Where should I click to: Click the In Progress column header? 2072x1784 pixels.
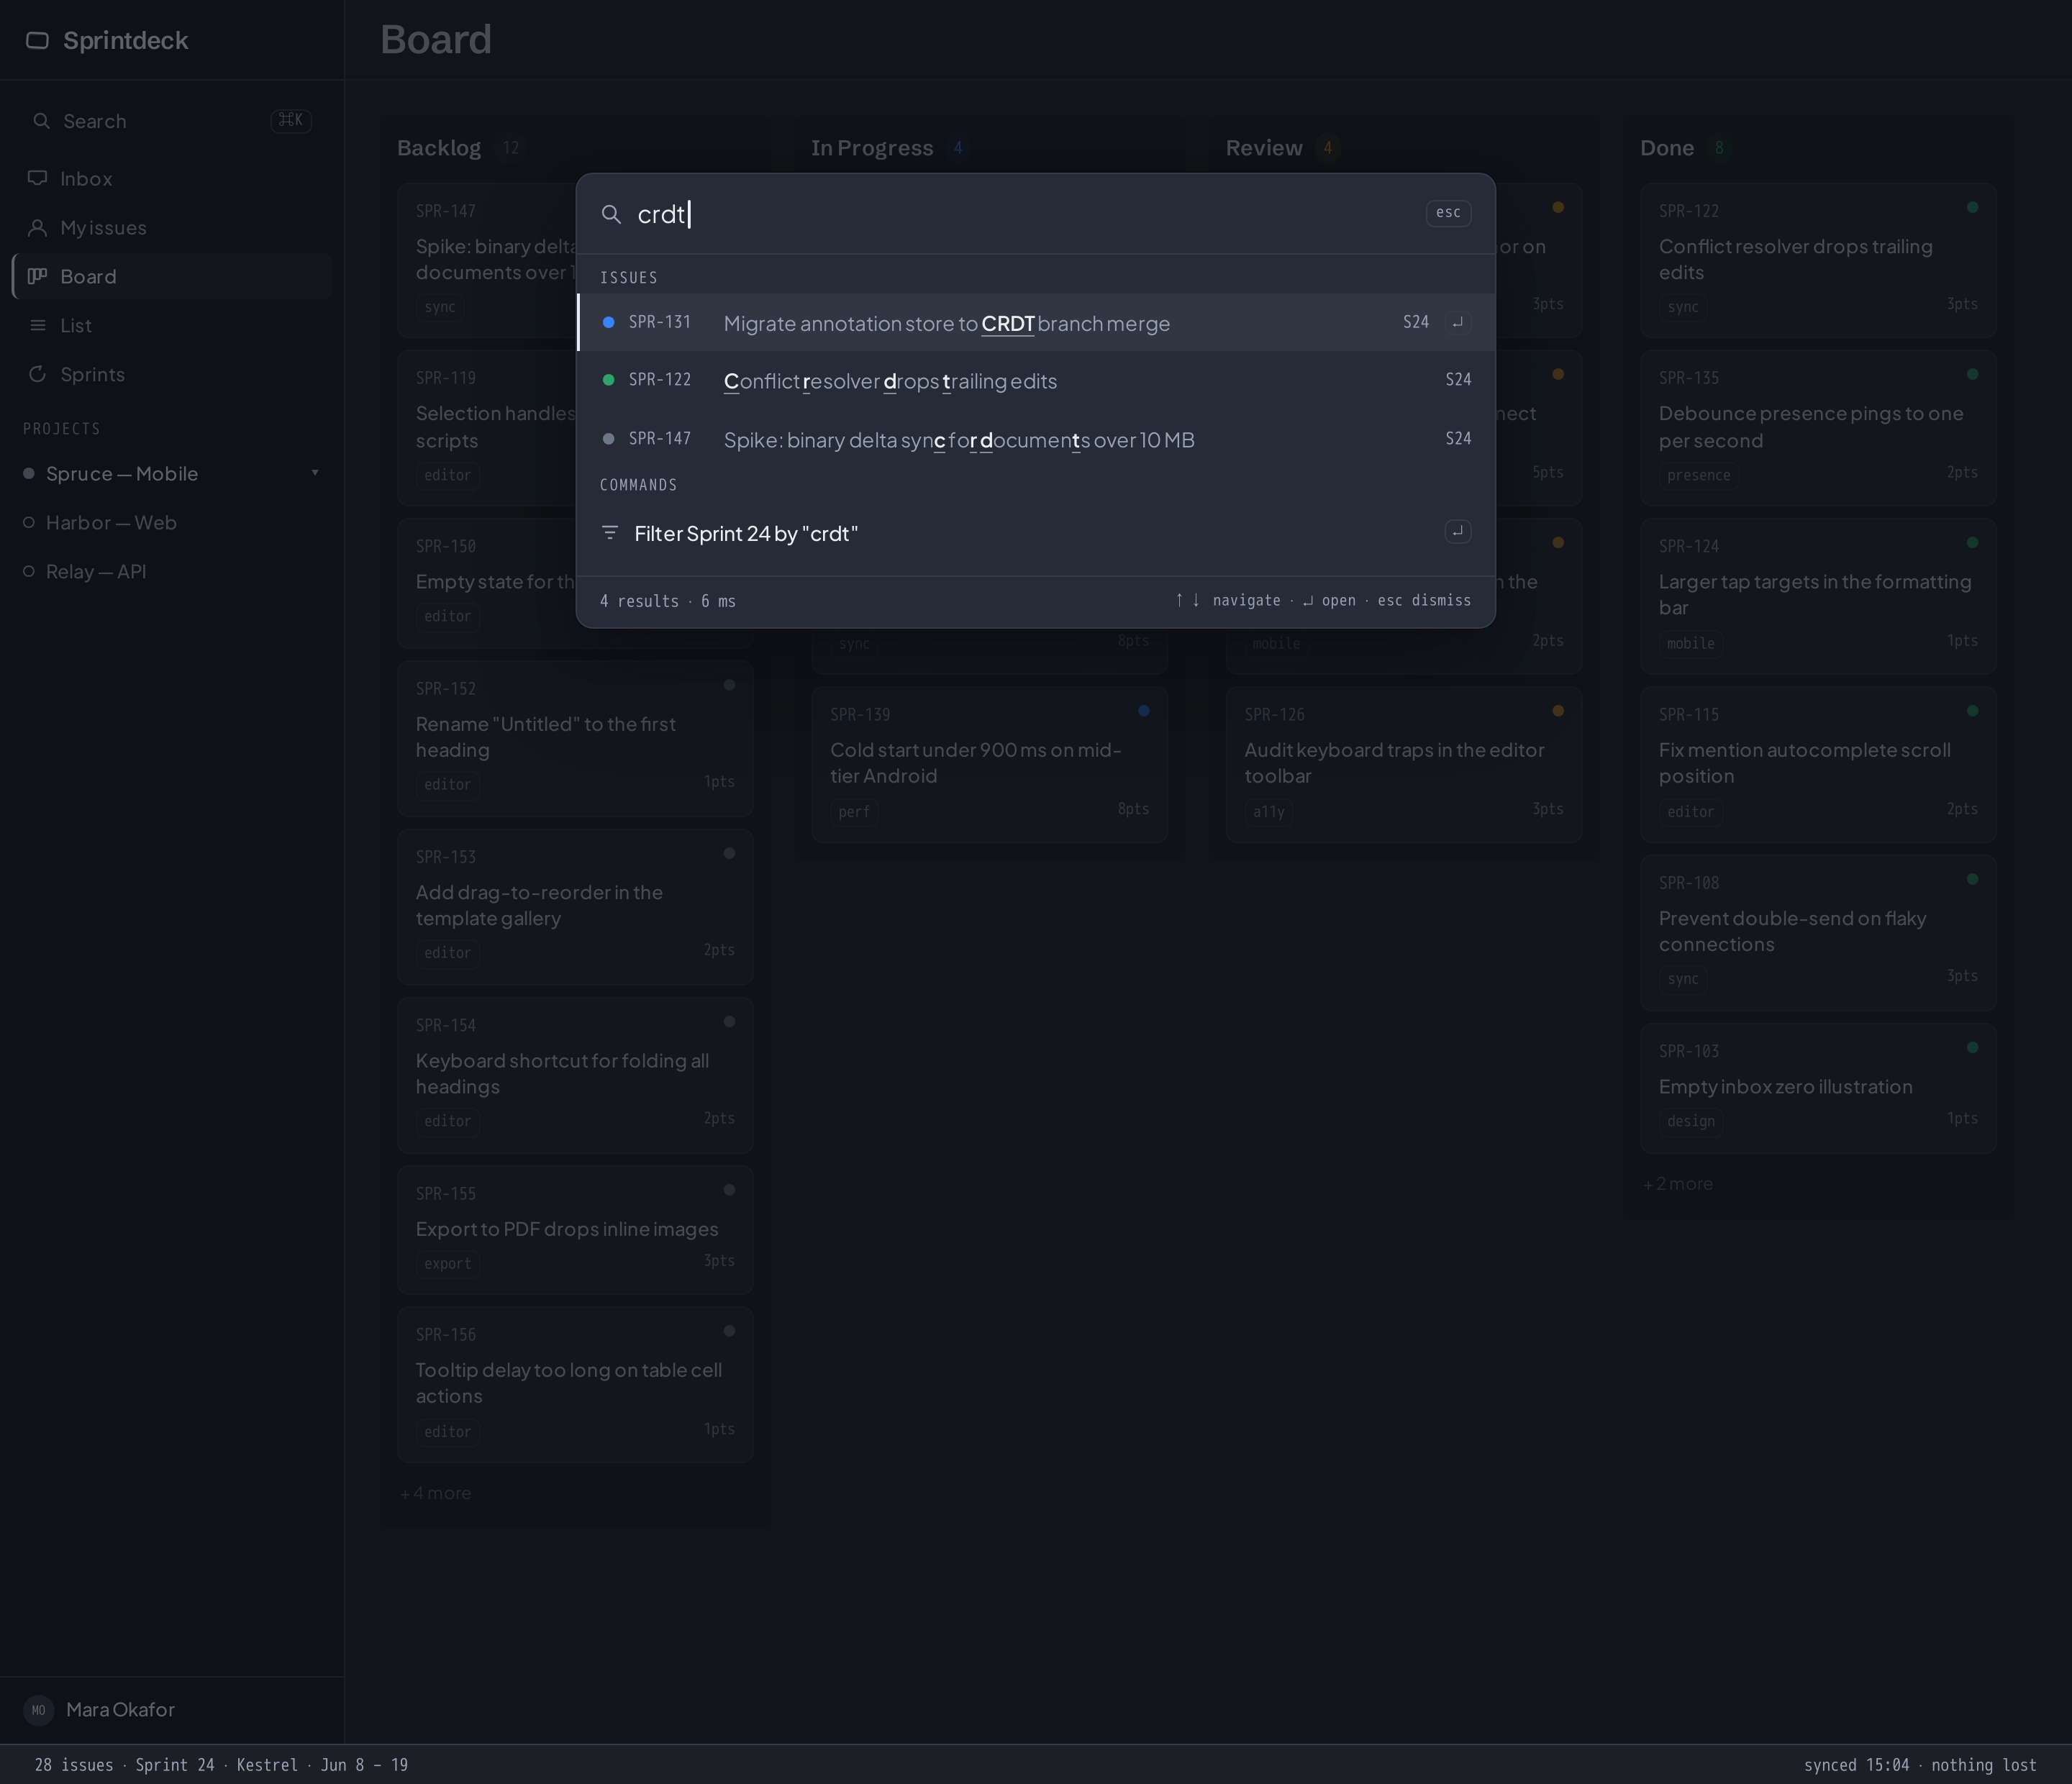(872, 148)
